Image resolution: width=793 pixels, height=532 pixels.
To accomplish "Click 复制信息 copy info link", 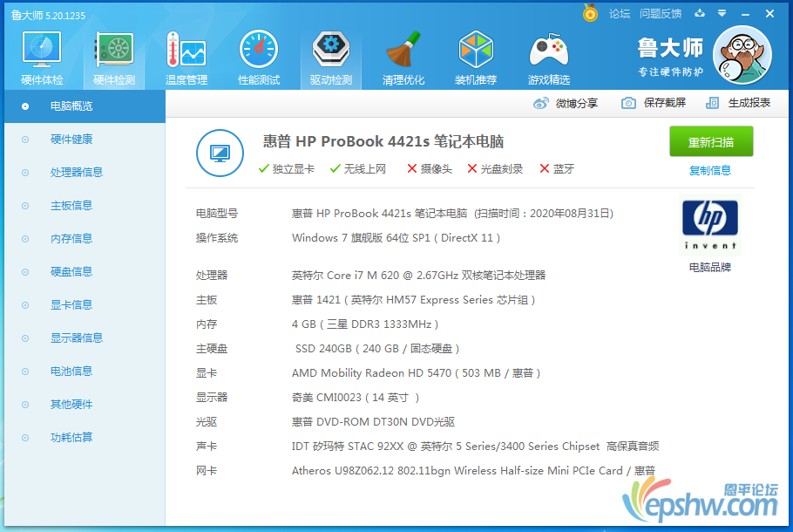I will point(709,171).
